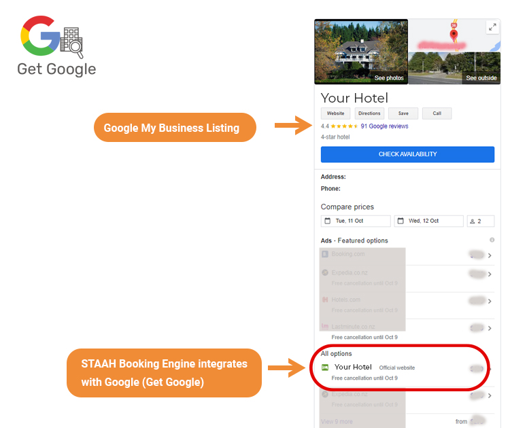
Task: Click the calendar icon beside Tue, 11 Oct
Action: [328, 221]
